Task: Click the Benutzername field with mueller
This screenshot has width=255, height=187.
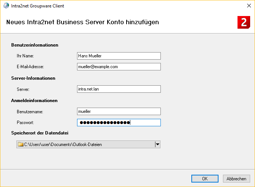Action: point(119,111)
